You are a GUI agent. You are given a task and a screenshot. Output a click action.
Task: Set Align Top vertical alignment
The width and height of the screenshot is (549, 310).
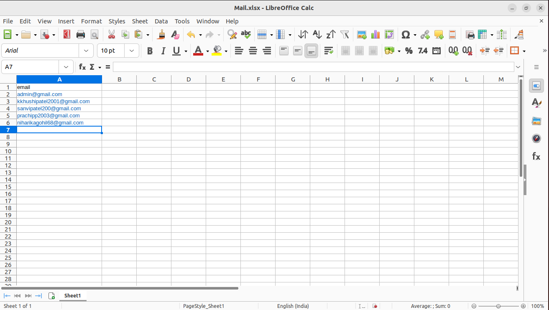(x=284, y=51)
